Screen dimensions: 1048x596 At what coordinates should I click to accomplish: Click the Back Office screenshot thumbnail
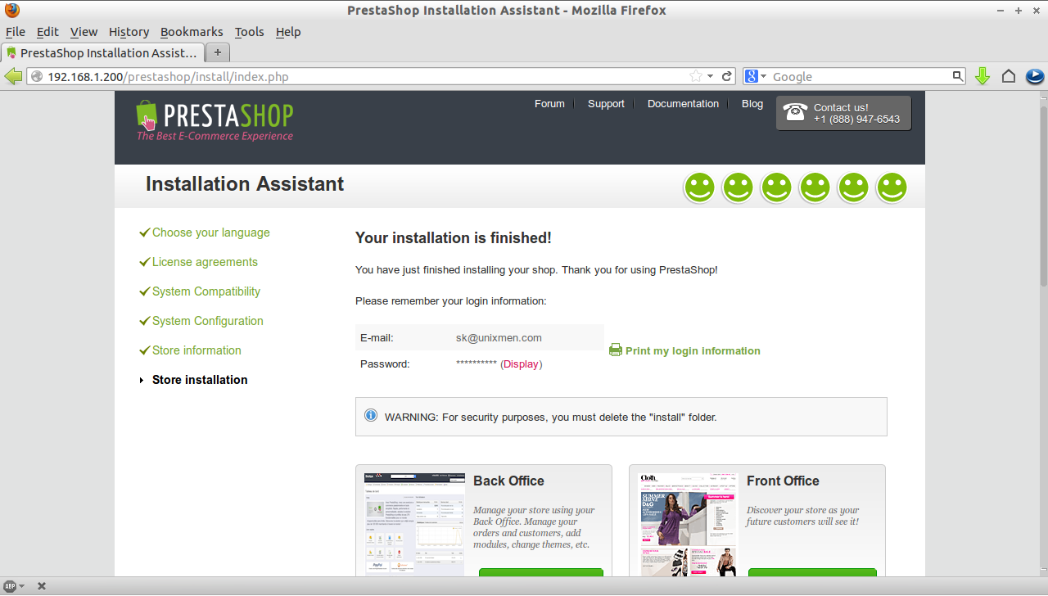(414, 524)
